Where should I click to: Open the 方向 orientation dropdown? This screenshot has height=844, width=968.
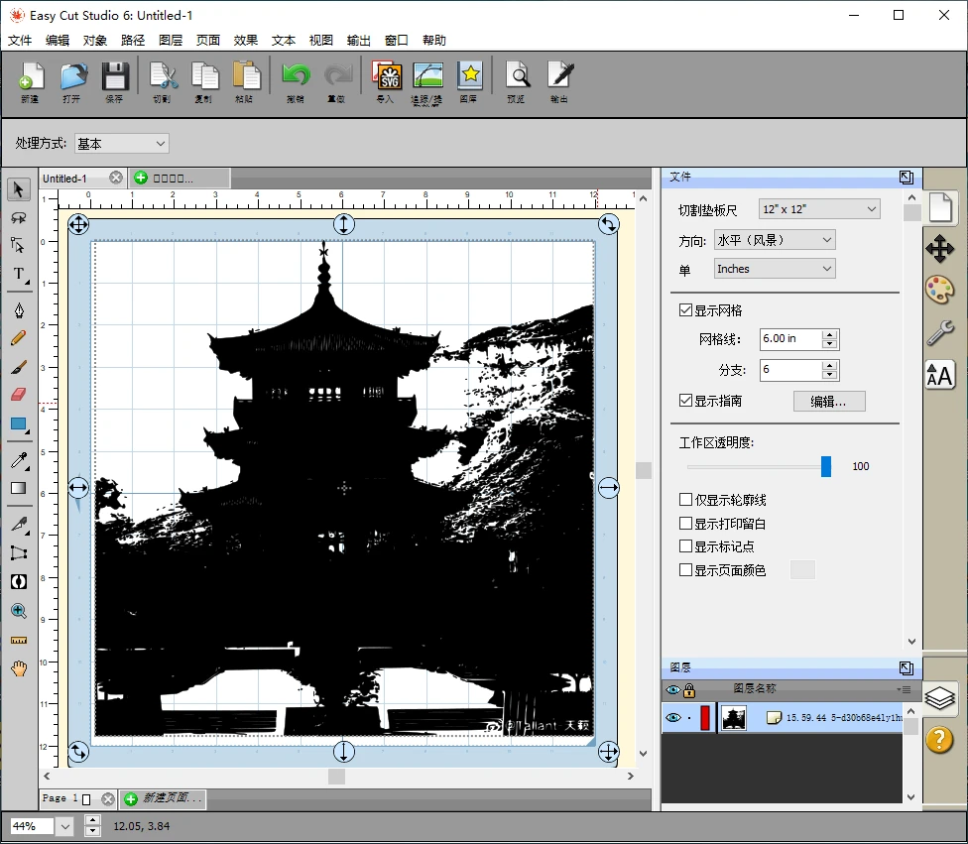(774, 239)
